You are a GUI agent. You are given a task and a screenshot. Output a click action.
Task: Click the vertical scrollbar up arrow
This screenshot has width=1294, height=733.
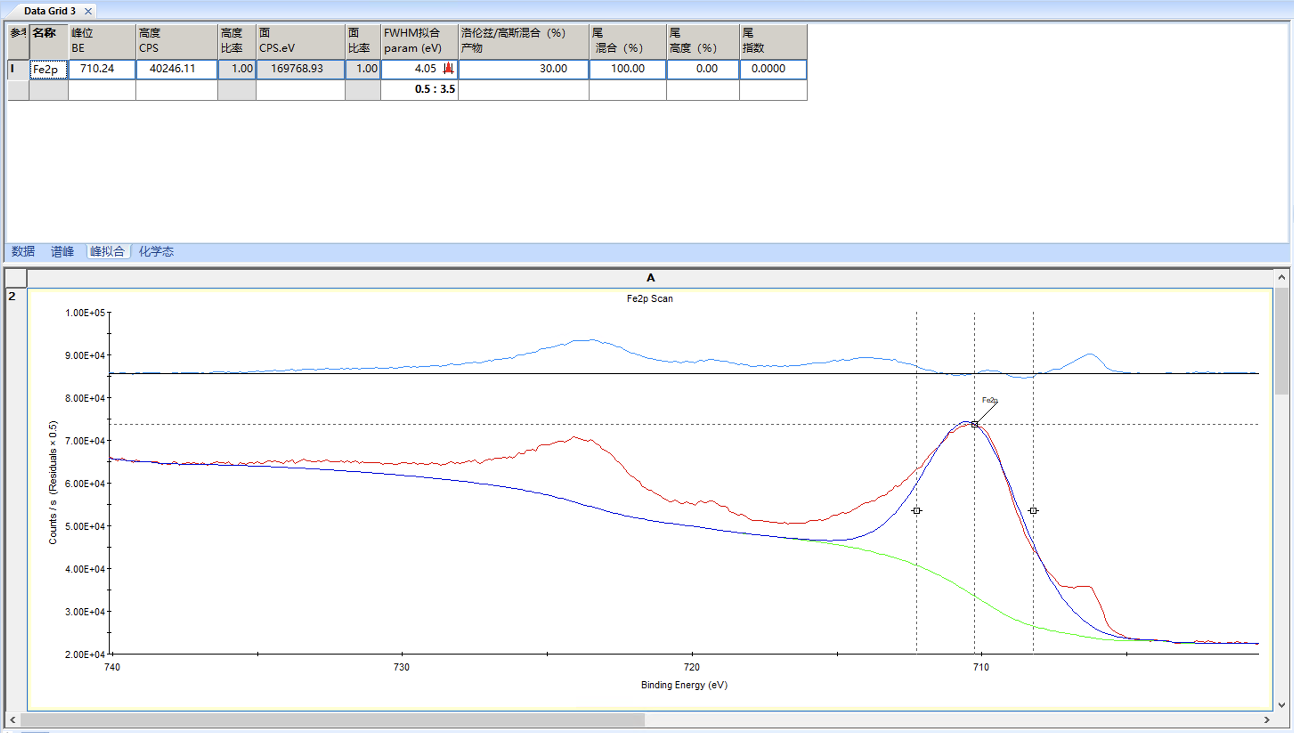[x=1282, y=277]
